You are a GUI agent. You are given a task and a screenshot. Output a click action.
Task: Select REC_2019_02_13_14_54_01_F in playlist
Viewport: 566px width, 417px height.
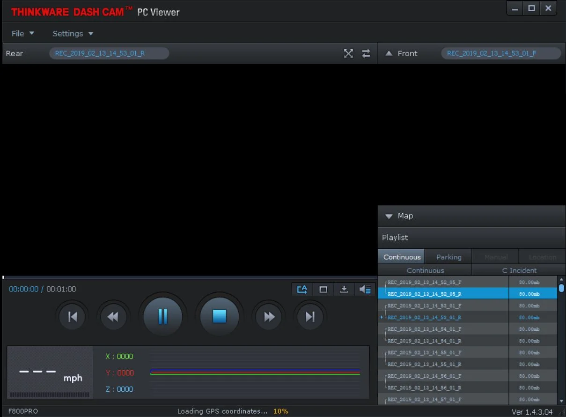[424, 329]
